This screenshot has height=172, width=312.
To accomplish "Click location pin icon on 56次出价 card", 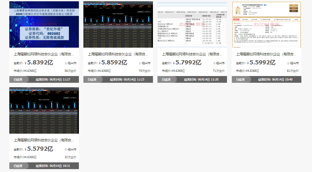I will 66,63.
